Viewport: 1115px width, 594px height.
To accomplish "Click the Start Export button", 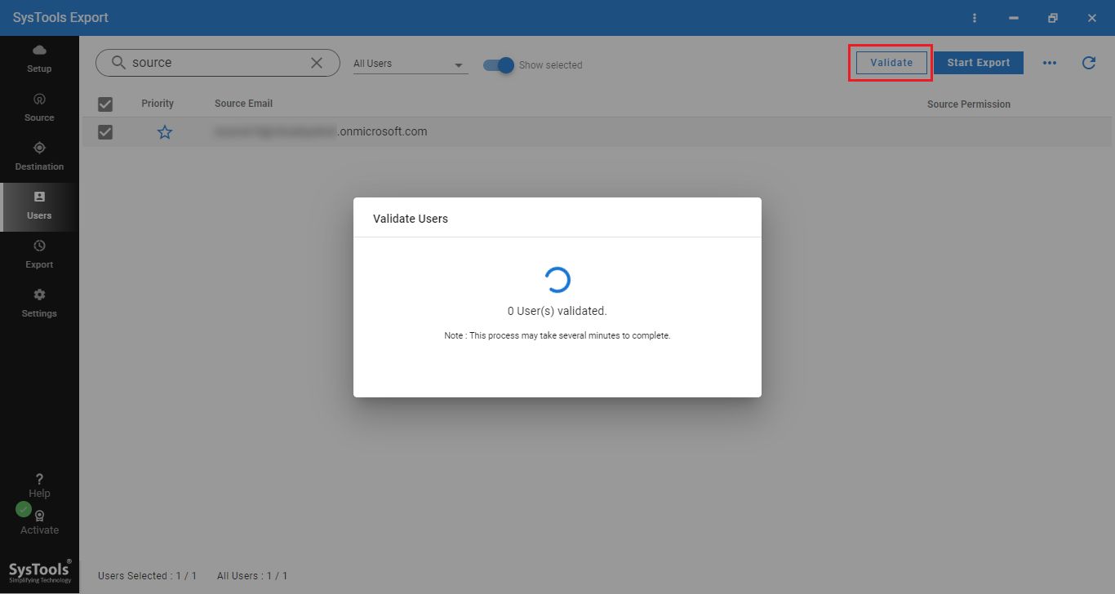I will pos(979,63).
